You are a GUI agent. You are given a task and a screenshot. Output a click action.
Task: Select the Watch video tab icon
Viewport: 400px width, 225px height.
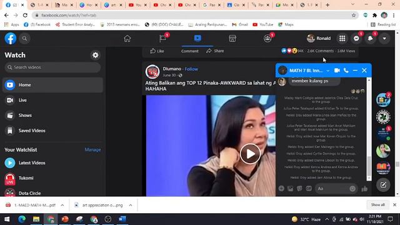pos(197,38)
